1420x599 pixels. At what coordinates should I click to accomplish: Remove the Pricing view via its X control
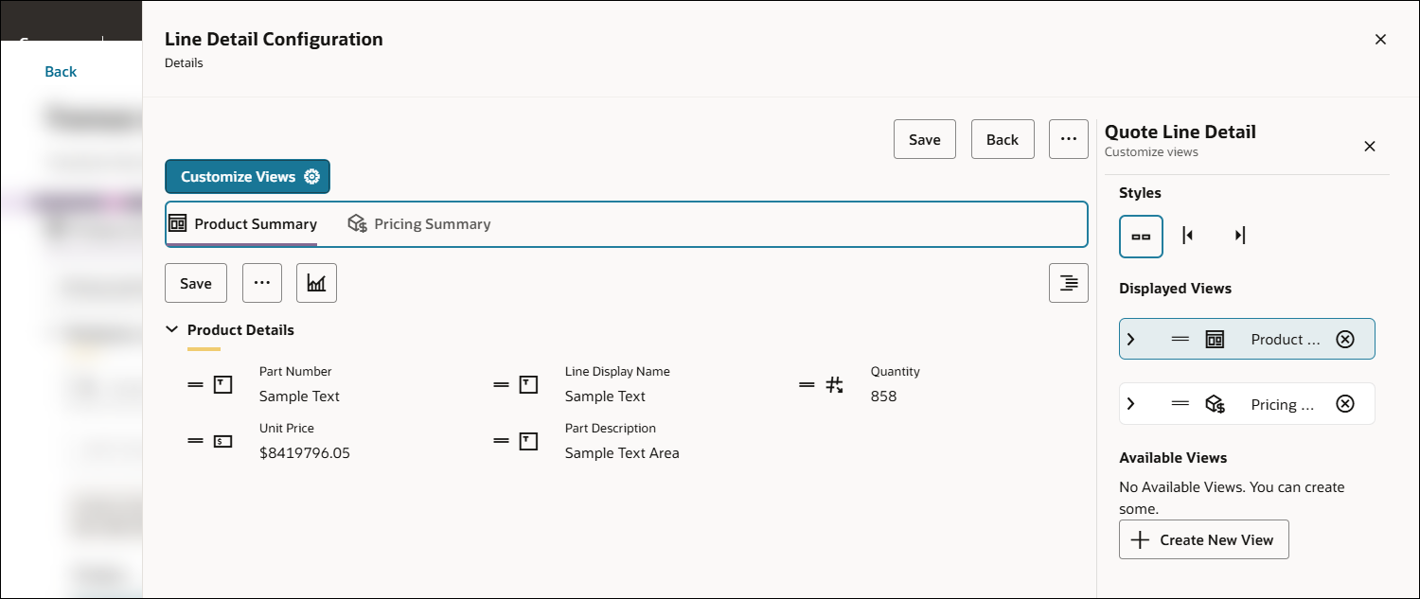pyautogui.click(x=1345, y=403)
